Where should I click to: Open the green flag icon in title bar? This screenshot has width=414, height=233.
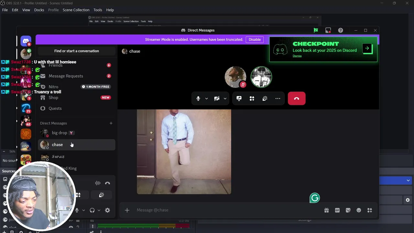(316, 30)
